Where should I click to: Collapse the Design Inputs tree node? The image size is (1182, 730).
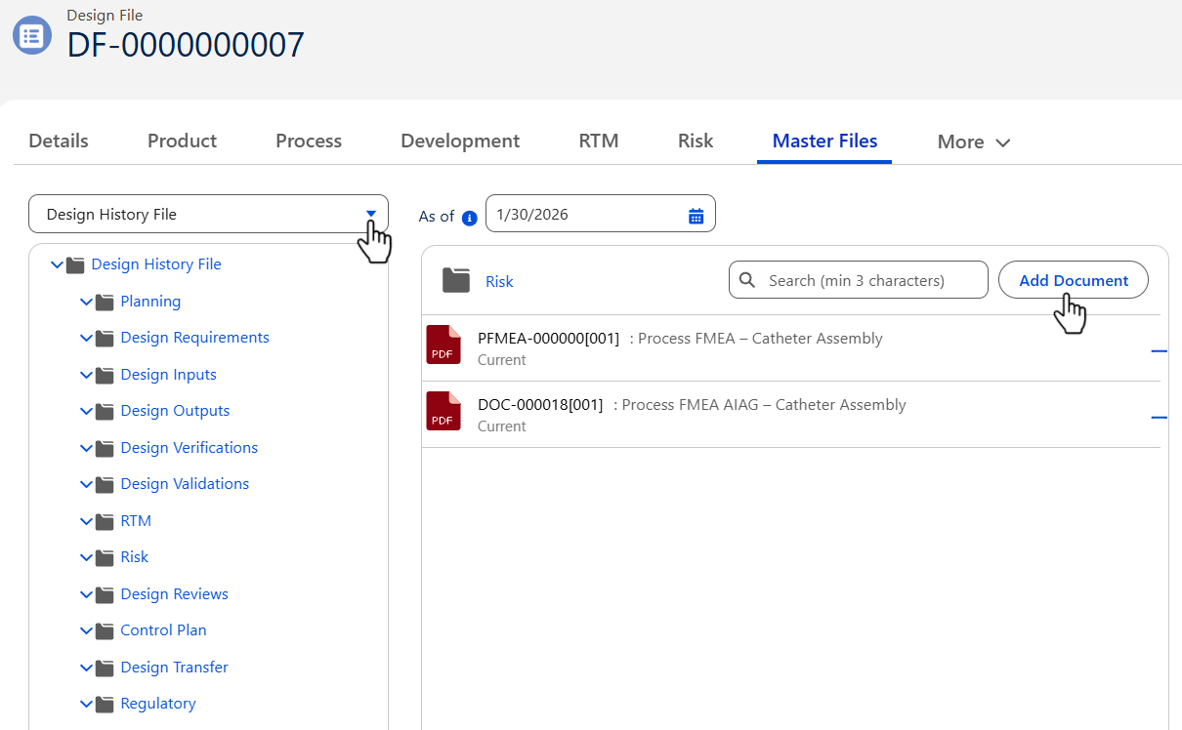[x=86, y=375]
